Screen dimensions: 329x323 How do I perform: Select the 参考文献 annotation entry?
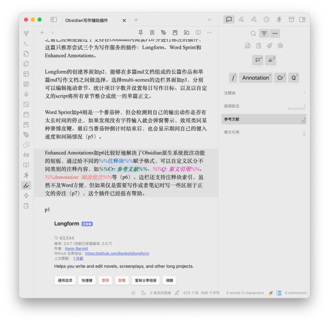click(x=264, y=119)
